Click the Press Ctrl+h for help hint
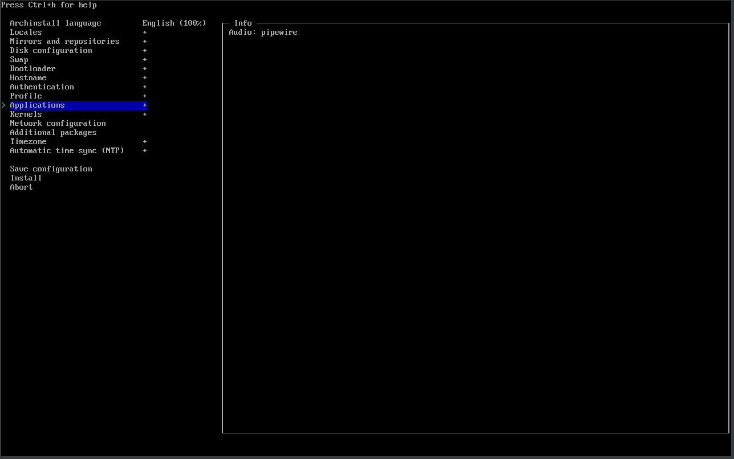Image resolution: width=734 pixels, height=459 pixels. [49, 5]
